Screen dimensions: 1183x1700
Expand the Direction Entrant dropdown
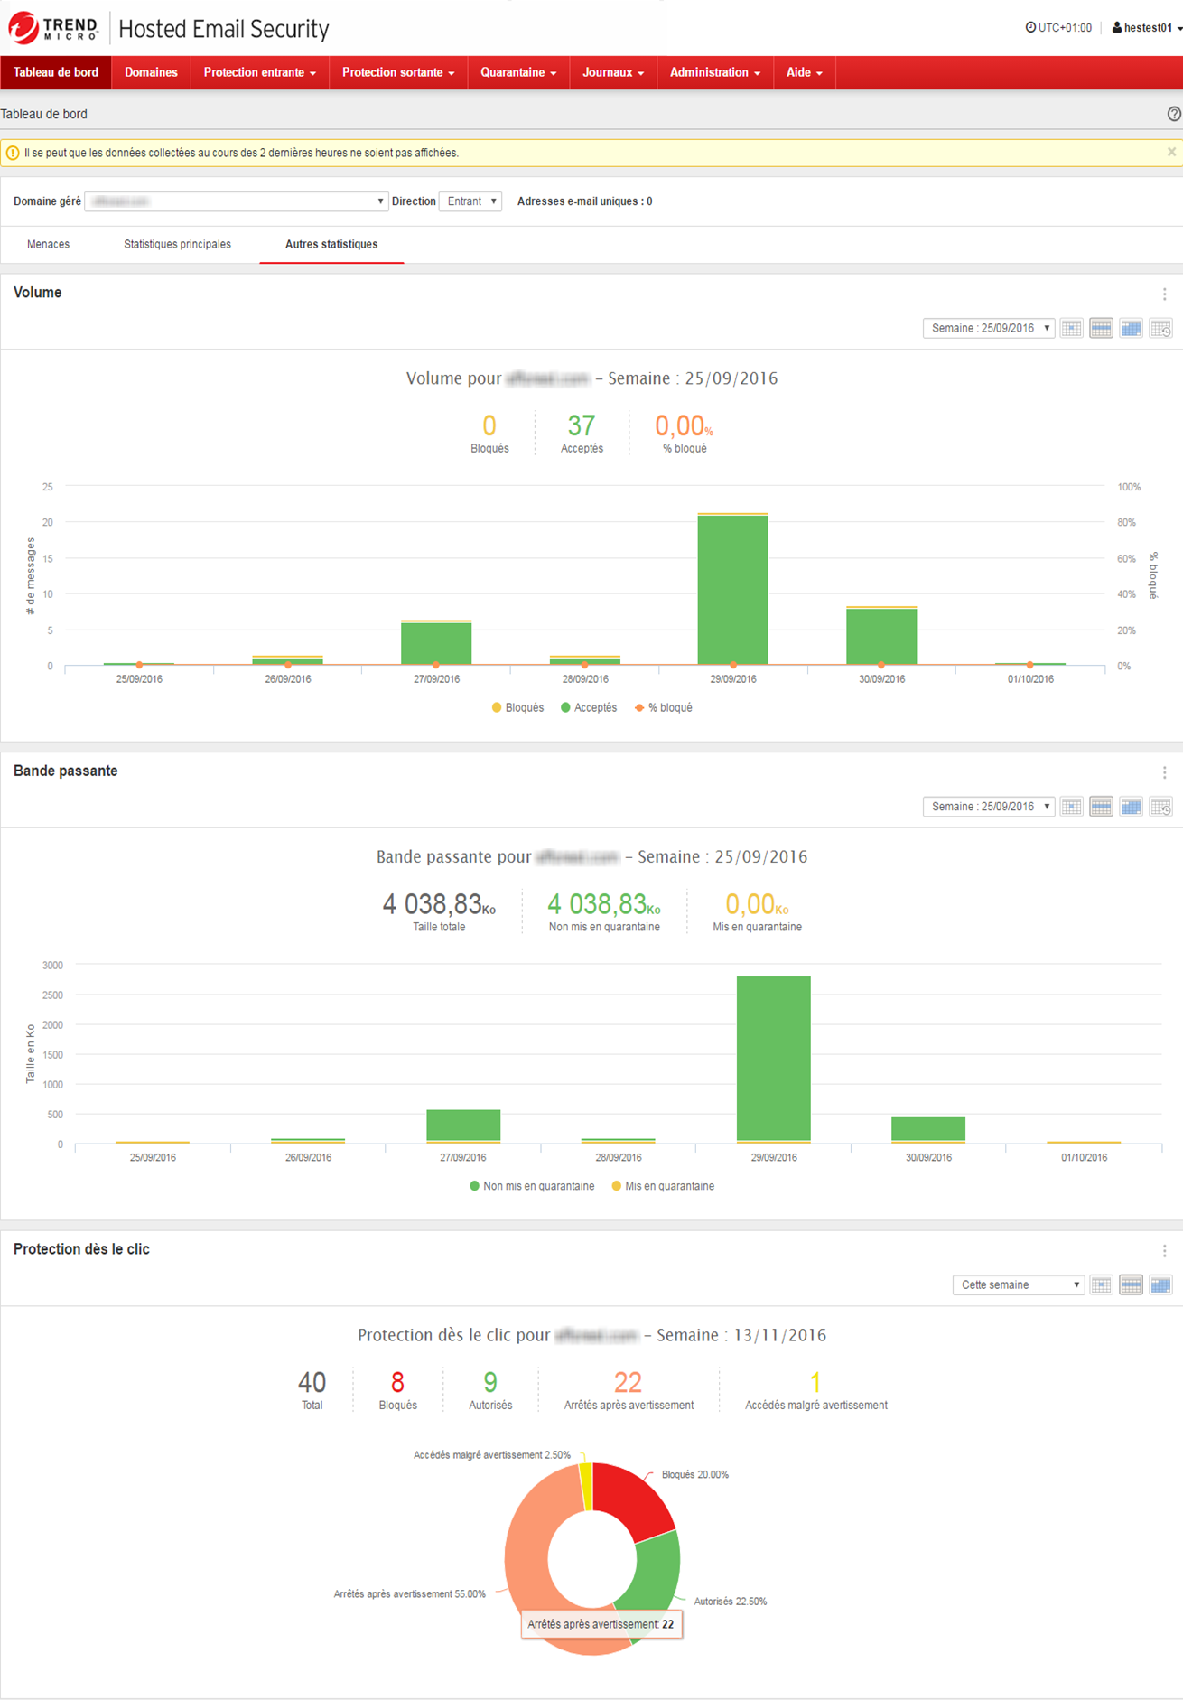point(470,201)
